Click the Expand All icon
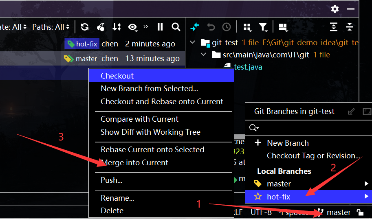 coord(334,27)
